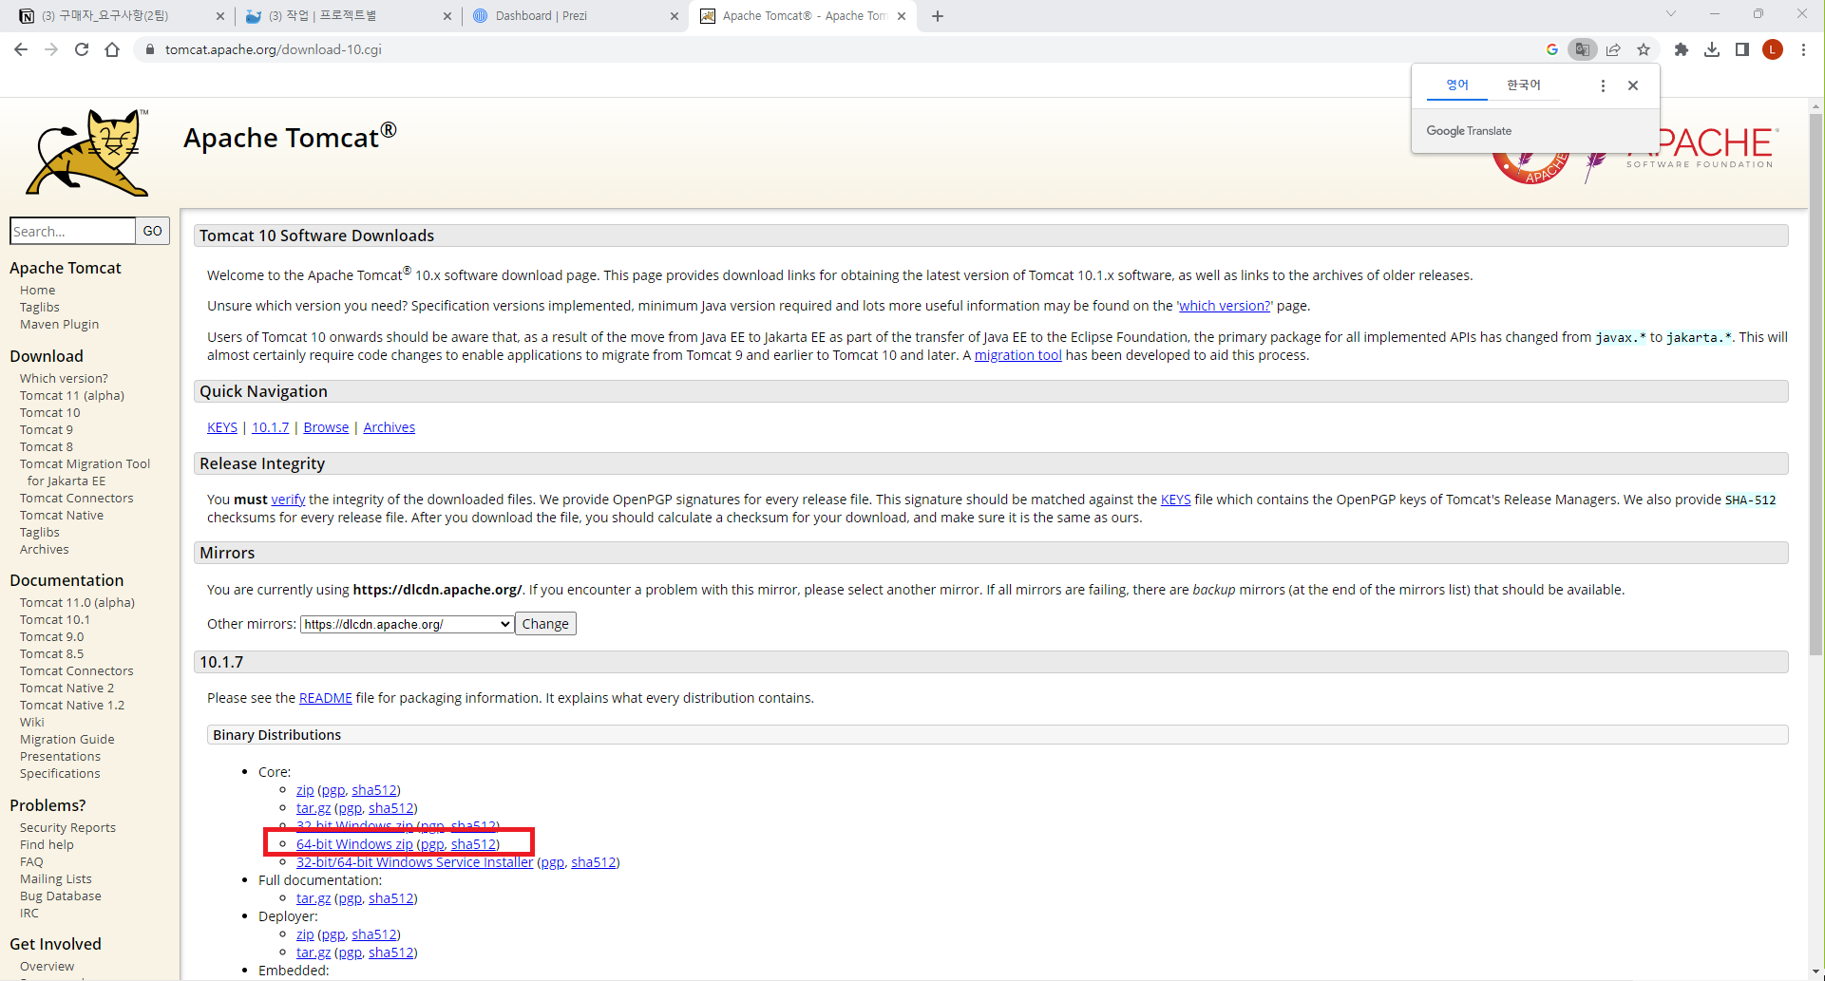The width and height of the screenshot is (1825, 981).
Task: Open translate popup options menu
Action: coord(1603,85)
